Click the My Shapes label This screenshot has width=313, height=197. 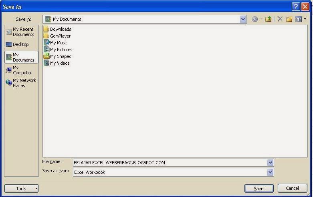tap(61, 56)
